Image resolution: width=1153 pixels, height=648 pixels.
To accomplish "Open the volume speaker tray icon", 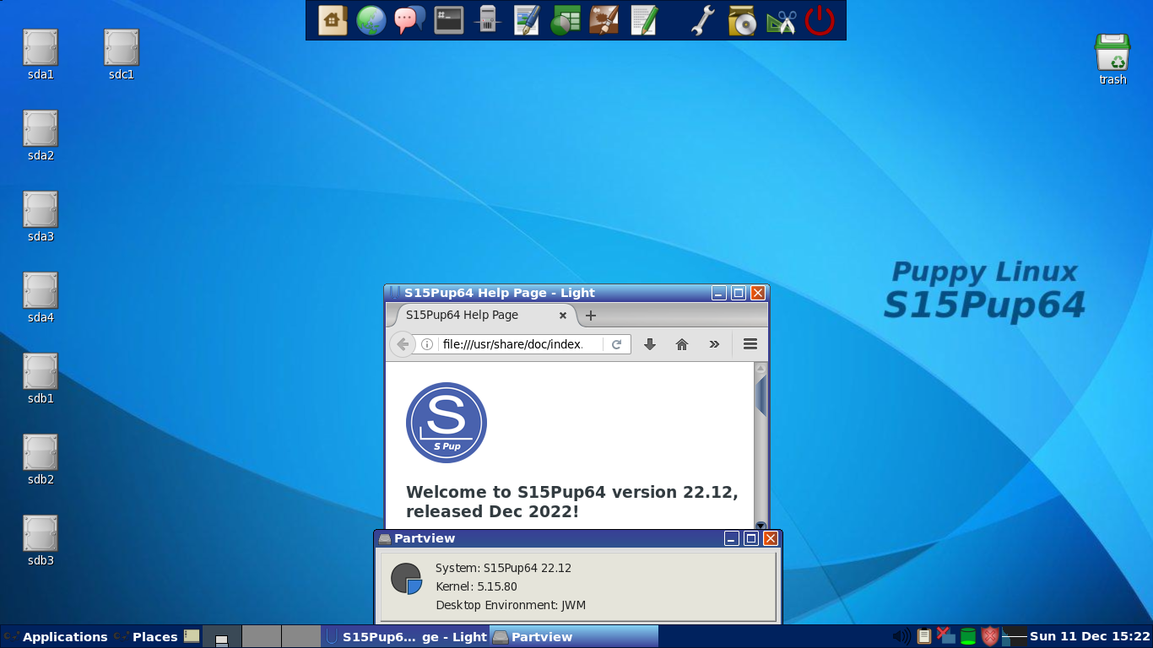I will pyautogui.click(x=901, y=637).
